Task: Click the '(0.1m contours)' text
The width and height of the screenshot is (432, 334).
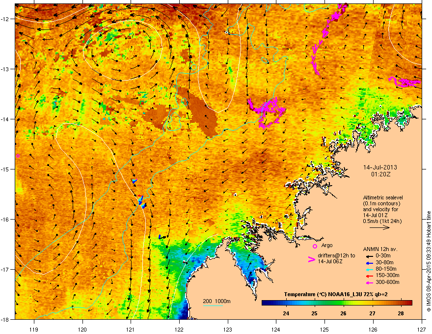Action: pyautogui.click(x=381, y=204)
